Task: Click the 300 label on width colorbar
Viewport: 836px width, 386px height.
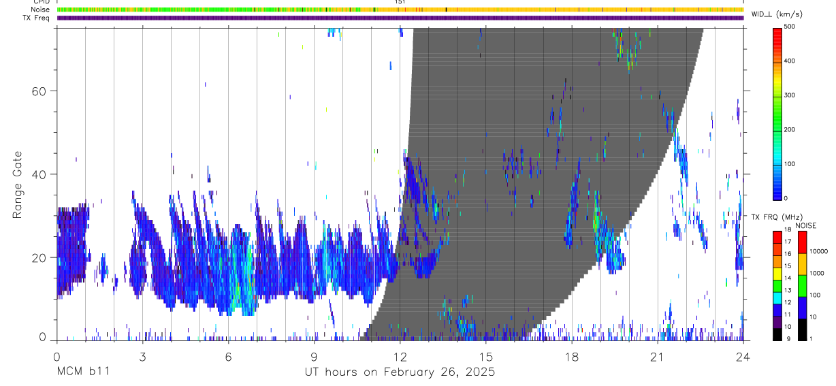Action: click(790, 95)
